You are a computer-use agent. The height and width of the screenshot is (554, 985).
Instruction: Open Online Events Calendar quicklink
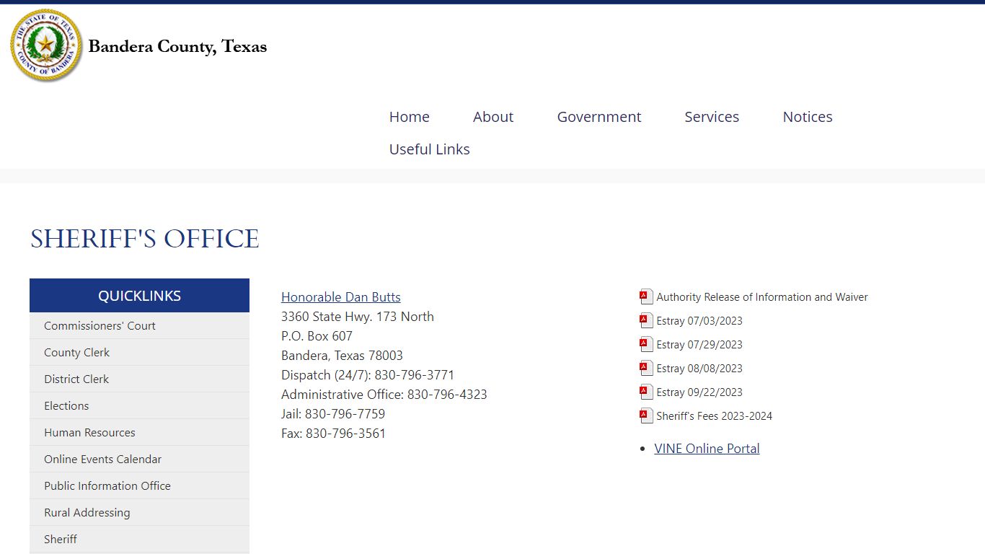(x=139, y=460)
